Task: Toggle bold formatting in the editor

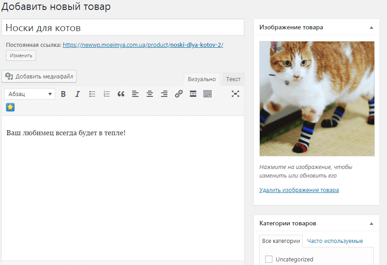Action: [63, 94]
